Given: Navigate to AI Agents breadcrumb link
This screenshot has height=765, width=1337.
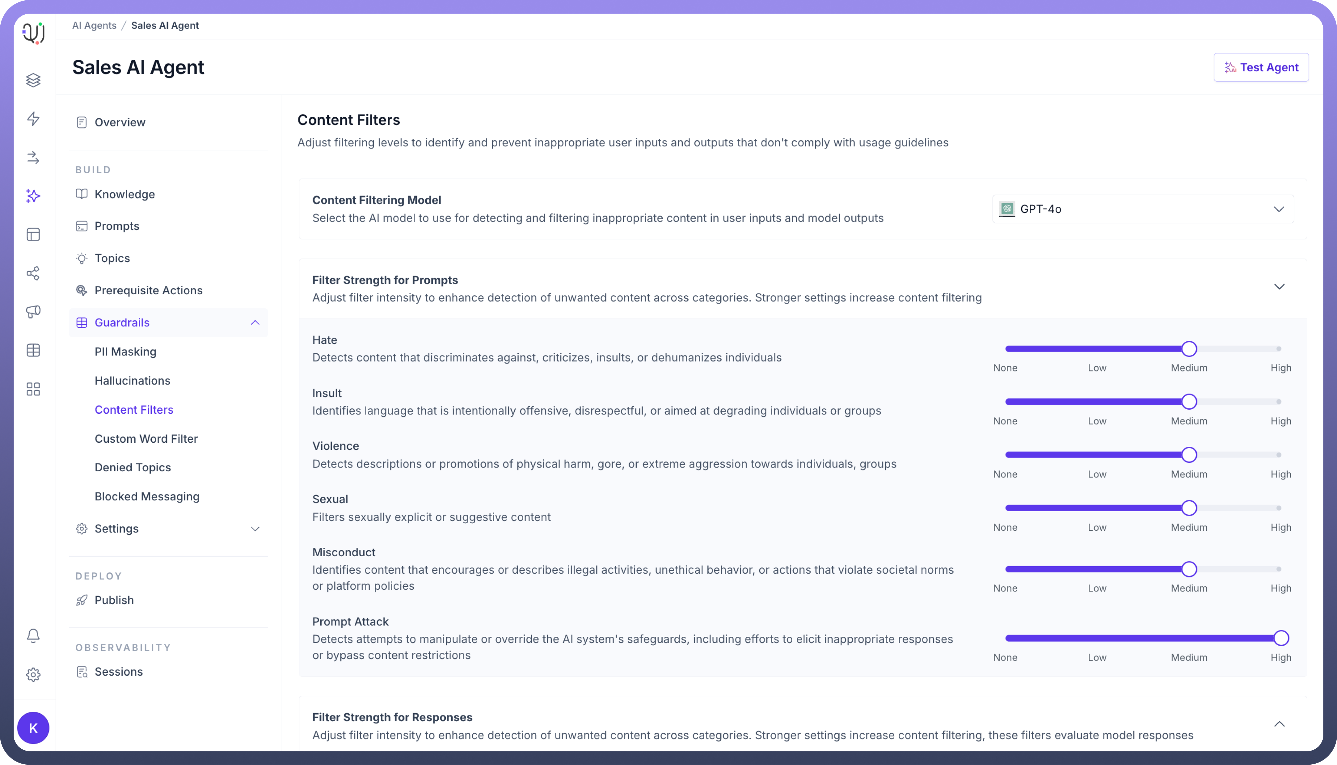Looking at the screenshot, I should click(94, 25).
